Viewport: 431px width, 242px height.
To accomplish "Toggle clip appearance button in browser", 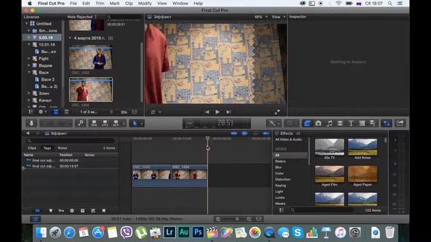I will tap(135, 112).
